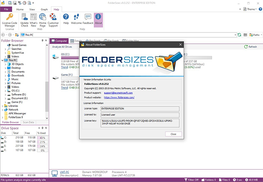This screenshot has width=263, height=182.
Task: Click the navigate back arrow icon
Action: click(3, 35)
